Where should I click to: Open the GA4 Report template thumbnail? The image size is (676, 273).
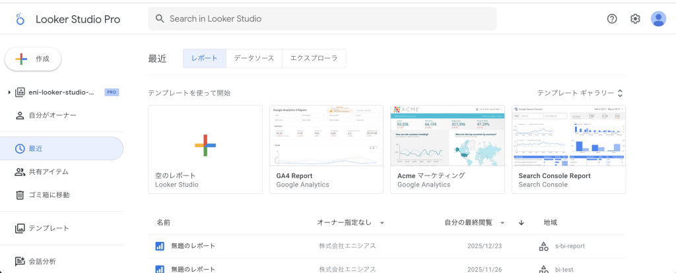[326, 135]
